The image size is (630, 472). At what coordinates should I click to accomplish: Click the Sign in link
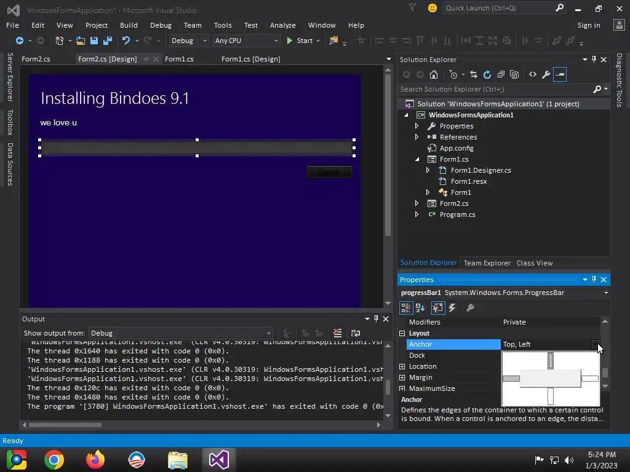[x=589, y=25]
